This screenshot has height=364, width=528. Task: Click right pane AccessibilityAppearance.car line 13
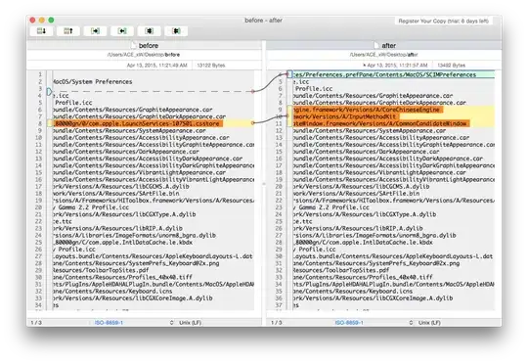[381, 138]
